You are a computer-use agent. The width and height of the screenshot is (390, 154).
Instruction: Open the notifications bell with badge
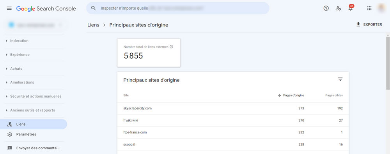(351, 8)
